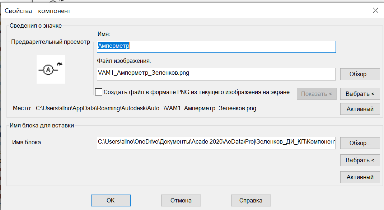Viewport: 384px width, 210px height.
Task: Click the Имя блока path field
Action: click(x=216, y=143)
